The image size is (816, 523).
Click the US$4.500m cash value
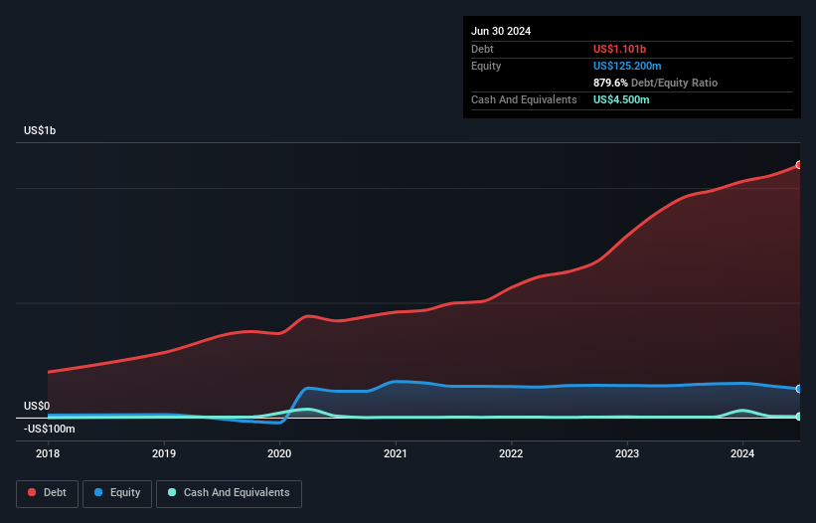pos(621,99)
